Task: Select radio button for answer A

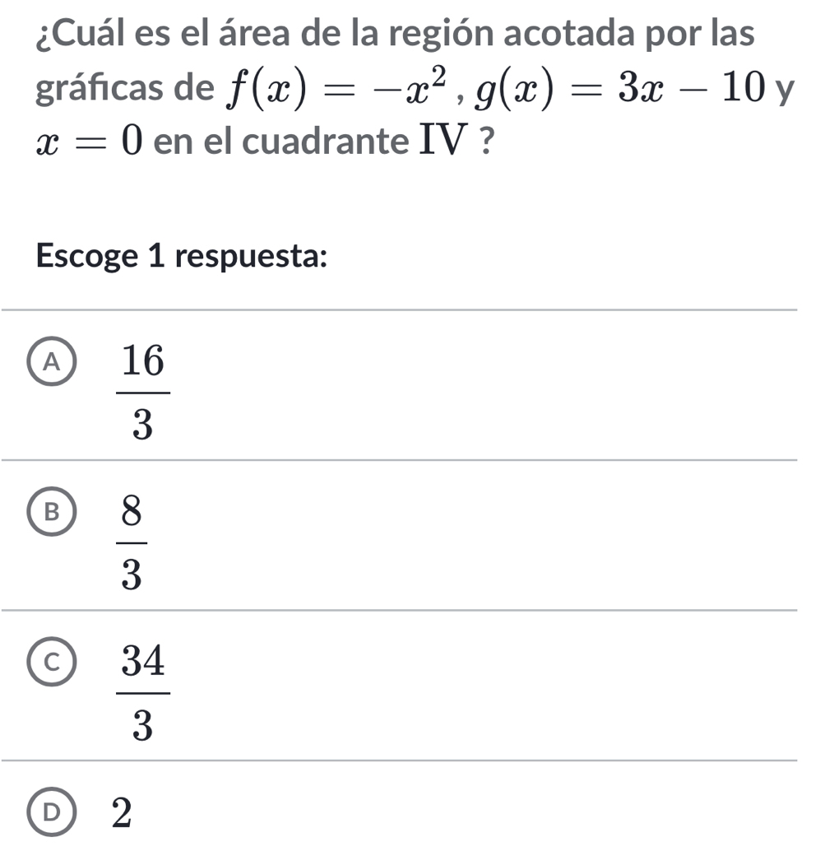Action: tap(53, 361)
